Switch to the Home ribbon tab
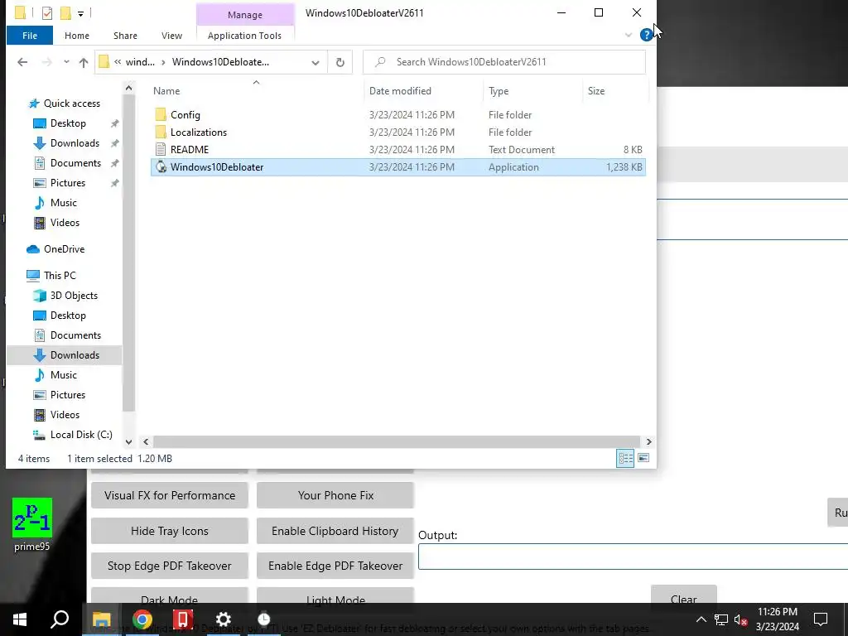 [x=77, y=36]
